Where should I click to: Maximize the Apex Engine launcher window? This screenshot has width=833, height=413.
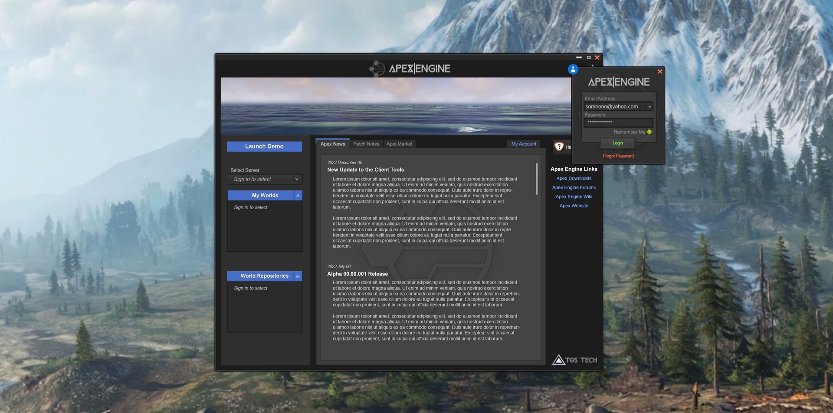589,57
